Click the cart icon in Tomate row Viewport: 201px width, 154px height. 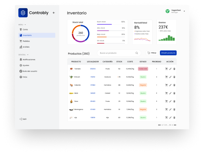[x=166, y=69]
